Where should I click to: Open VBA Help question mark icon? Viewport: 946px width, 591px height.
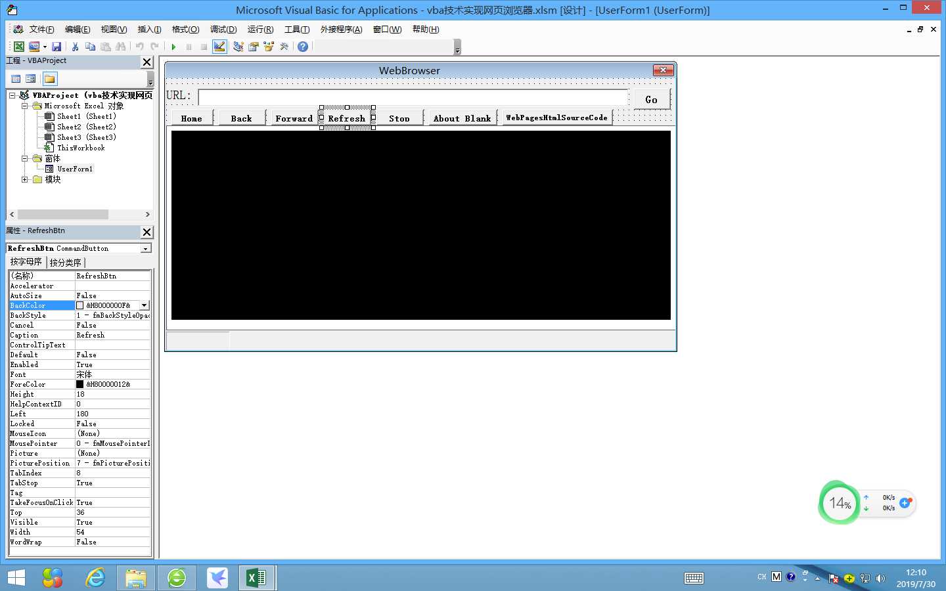pyautogui.click(x=303, y=47)
